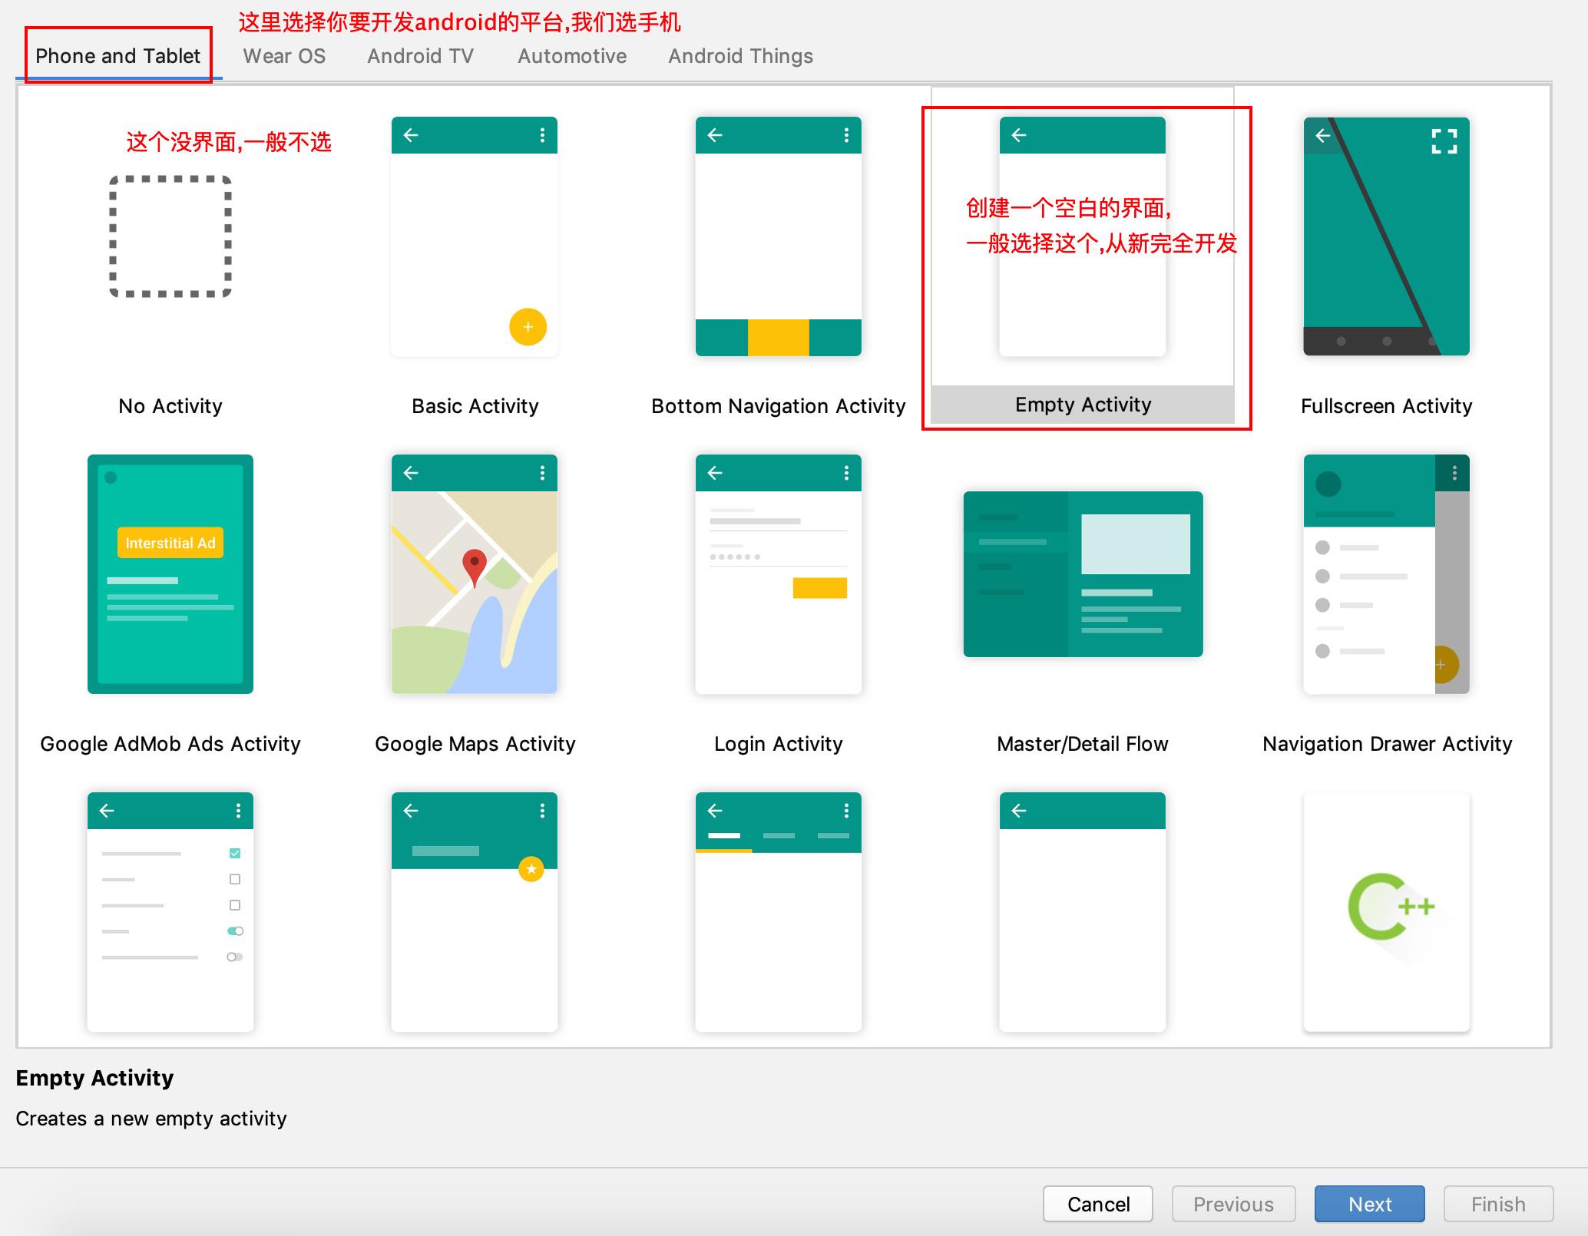Click the 'Master/Detail Flow' label
The height and width of the screenshot is (1236, 1588).
1083,744
